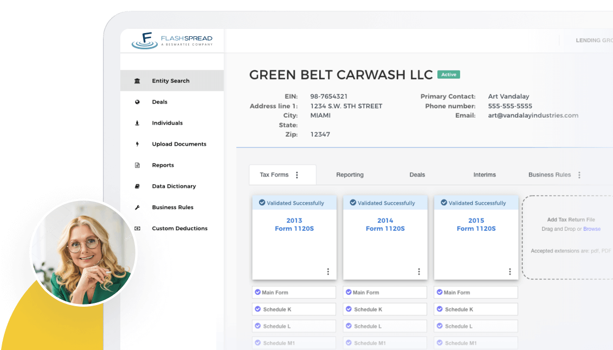
Task: Click the Entity Search bank icon
Action: pos(137,81)
